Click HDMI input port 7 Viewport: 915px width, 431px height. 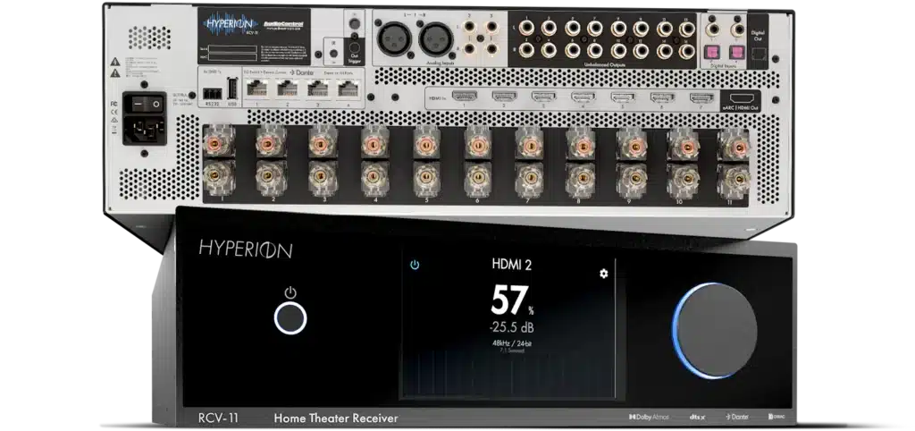pyautogui.click(x=701, y=97)
